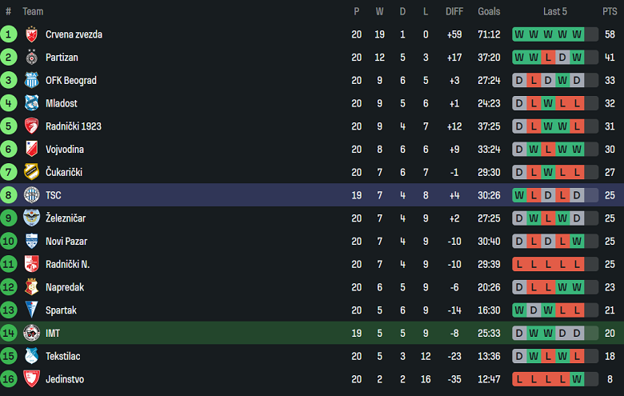Click Jedinstvo's green win badge in Last 5
This screenshot has height=396, width=624.
(x=577, y=379)
